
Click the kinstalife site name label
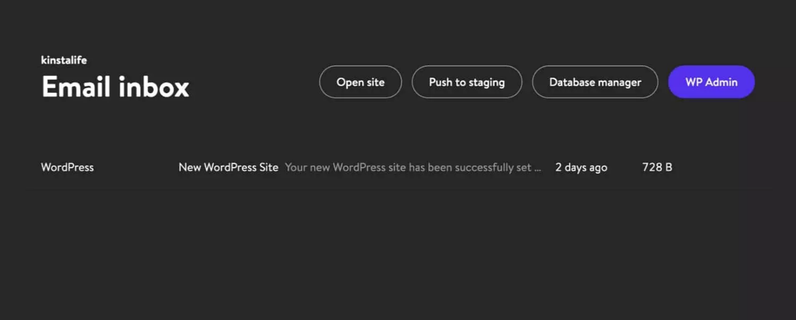[64, 60]
